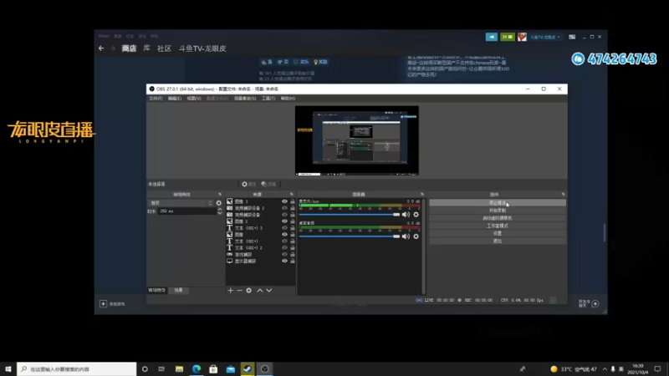Screen dimensions: 669x376
Task: Open Steam green notifications mail icon
Action: [508, 37]
